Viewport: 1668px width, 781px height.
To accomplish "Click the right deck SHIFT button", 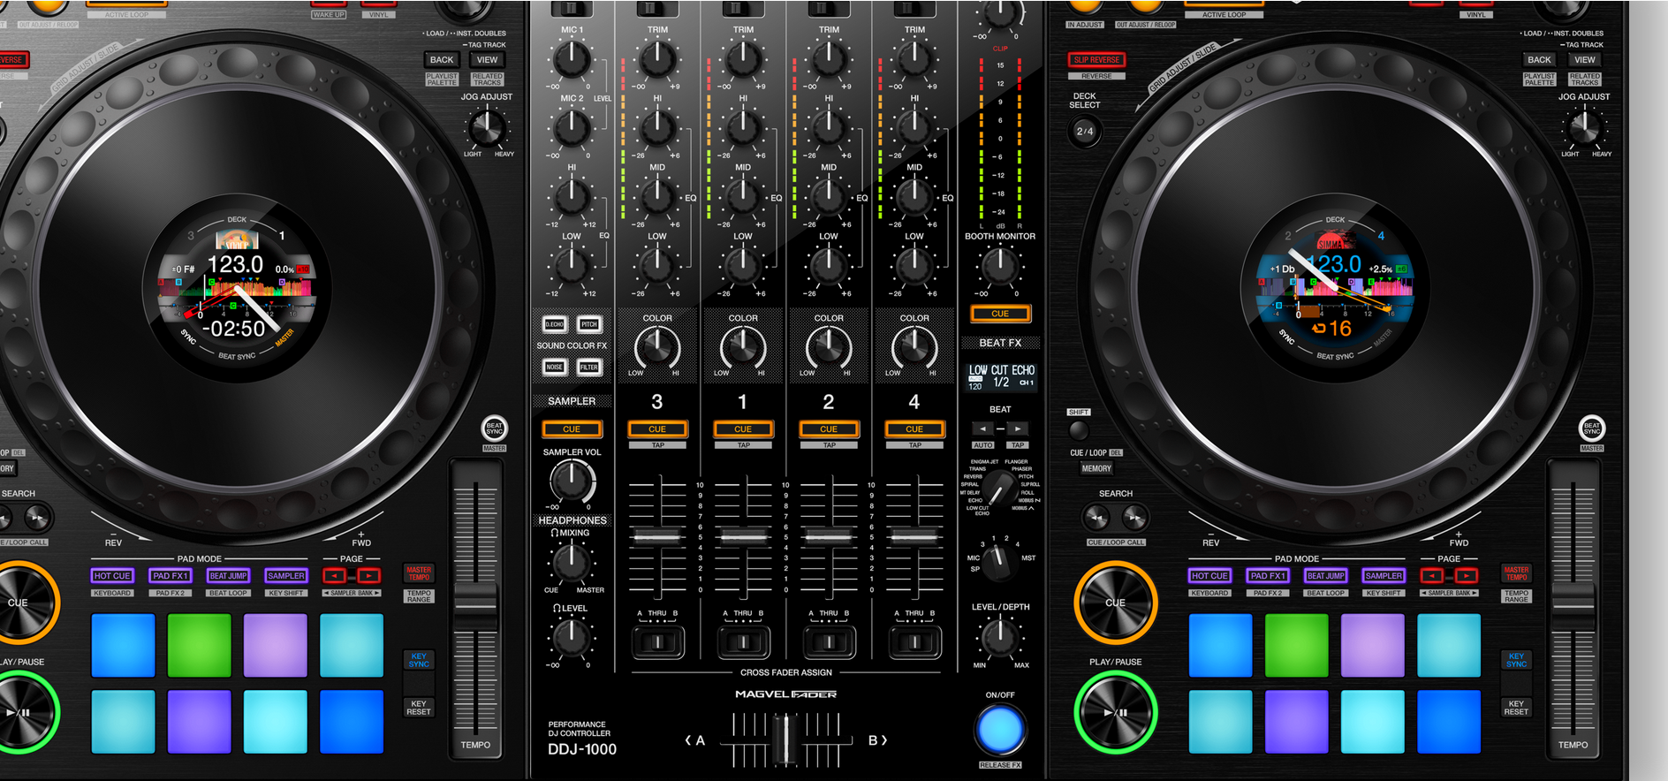I will coord(1079,430).
